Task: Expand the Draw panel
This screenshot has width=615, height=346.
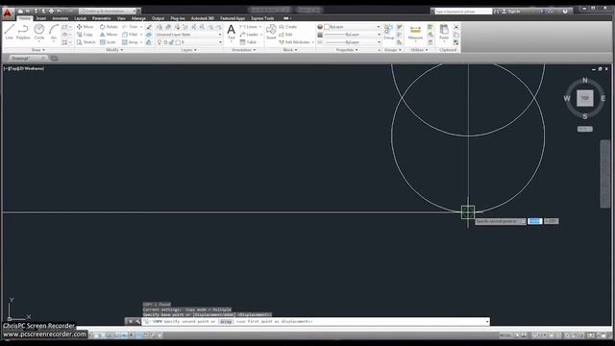Action: [38, 50]
